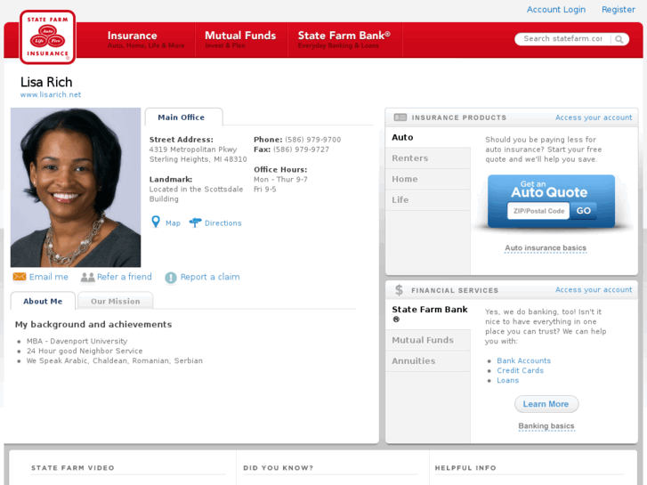
Task: Click the 24 Hour good Neighbor Service line
Action: (85, 351)
